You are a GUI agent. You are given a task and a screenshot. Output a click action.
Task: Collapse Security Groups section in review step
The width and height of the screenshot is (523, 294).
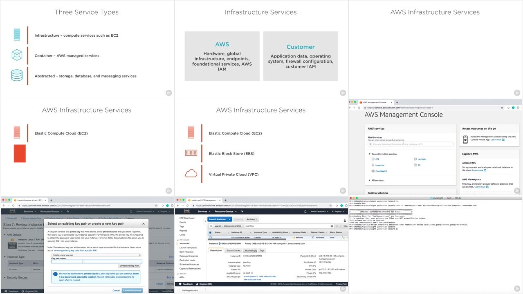(x=4, y=277)
